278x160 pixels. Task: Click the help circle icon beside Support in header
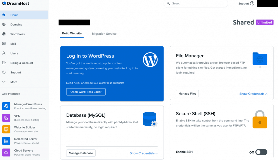coord(252,3)
